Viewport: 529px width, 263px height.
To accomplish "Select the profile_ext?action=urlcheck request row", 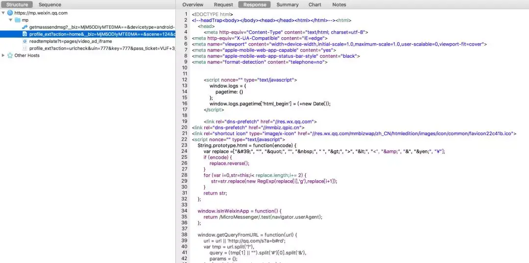I will pyautogui.click(x=88, y=48).
